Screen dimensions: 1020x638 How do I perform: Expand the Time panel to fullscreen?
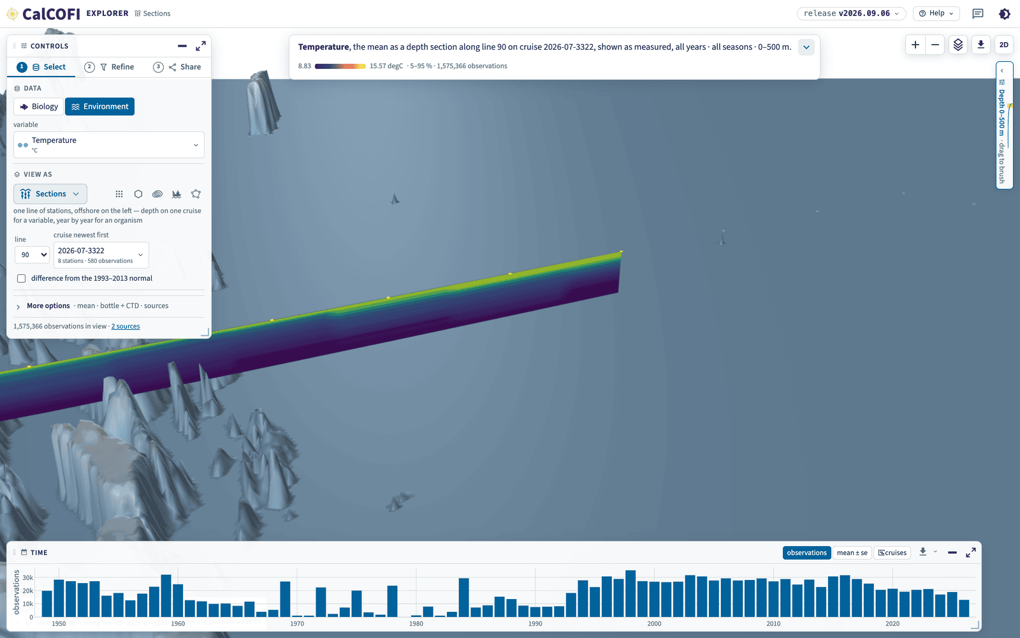click(x=971, y=553)
